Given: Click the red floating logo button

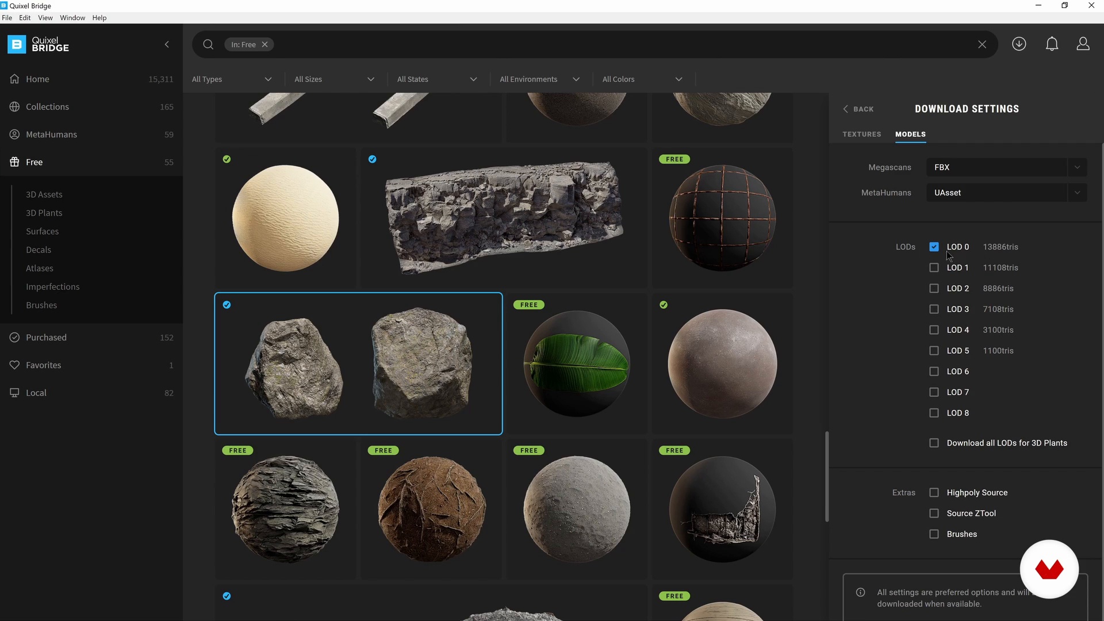Looking at the screenshot, I should coord(1049,569).
